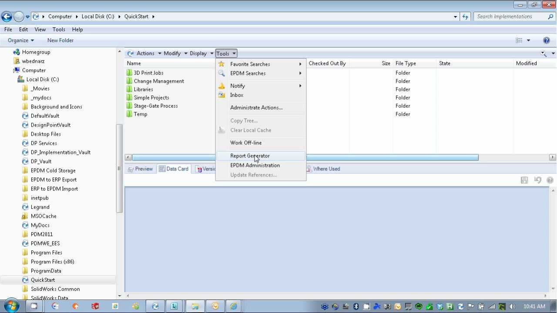Open the view options dropdown arrow
The width and height of the screenshot is (557, 313).
(528, 40)
